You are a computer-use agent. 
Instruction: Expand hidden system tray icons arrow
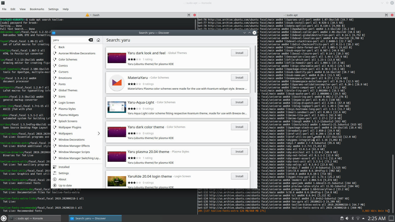(x=363, y=218)
